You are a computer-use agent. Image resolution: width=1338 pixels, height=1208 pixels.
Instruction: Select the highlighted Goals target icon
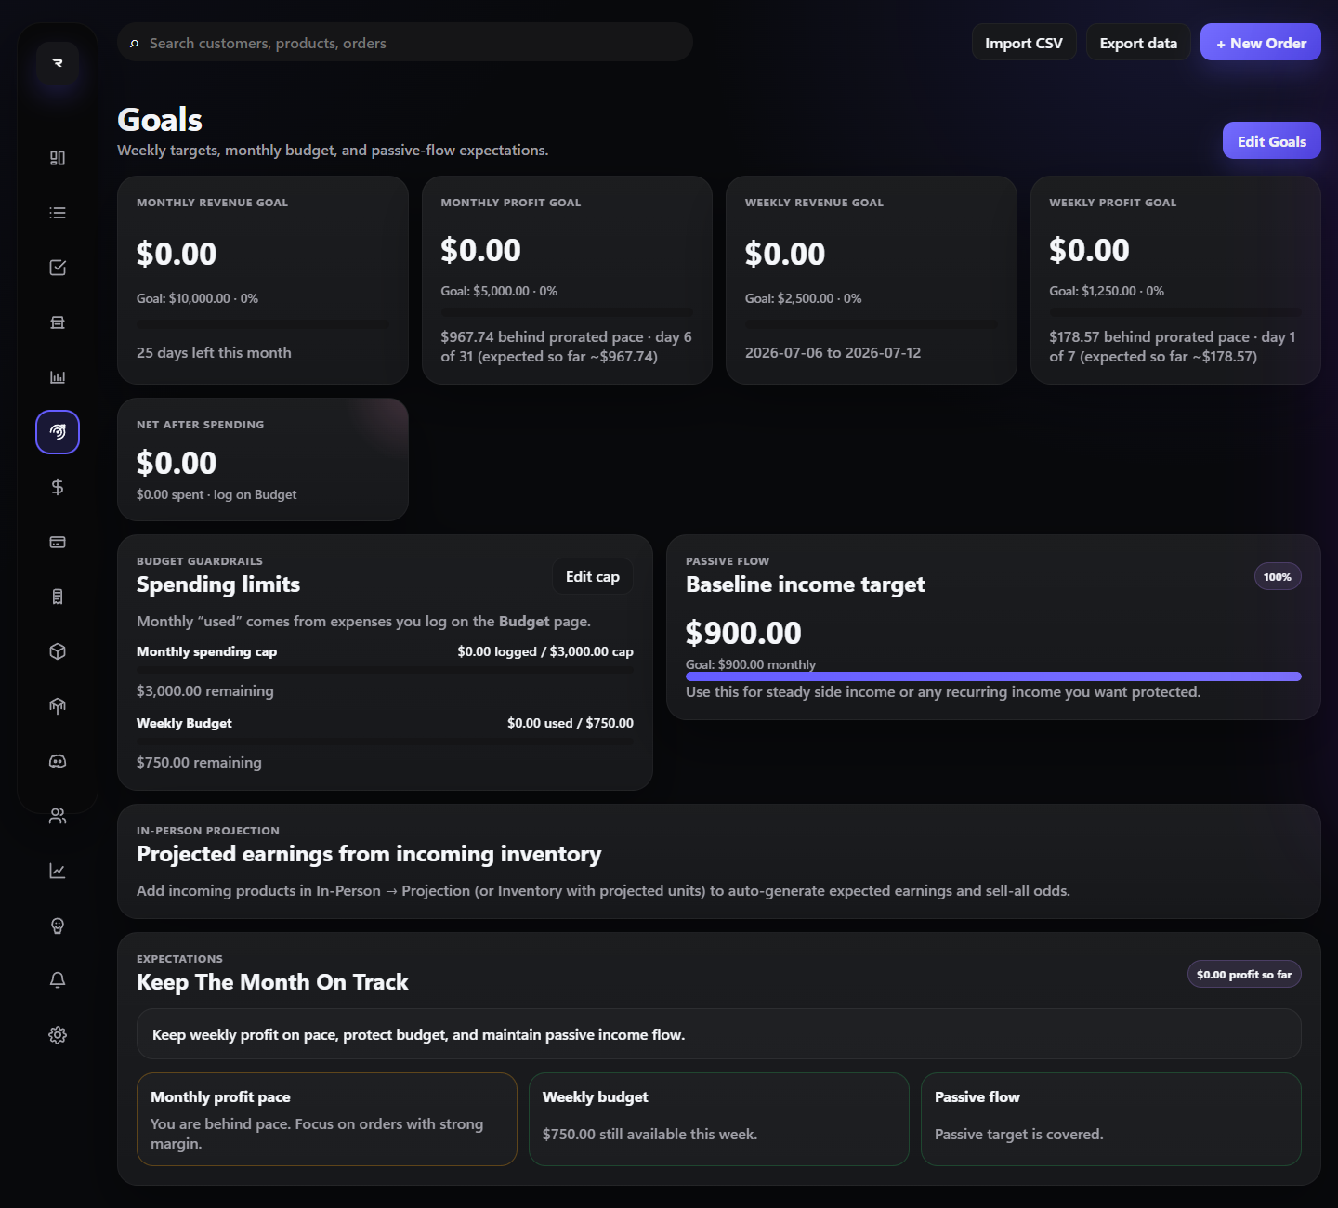tap(58, 432)
